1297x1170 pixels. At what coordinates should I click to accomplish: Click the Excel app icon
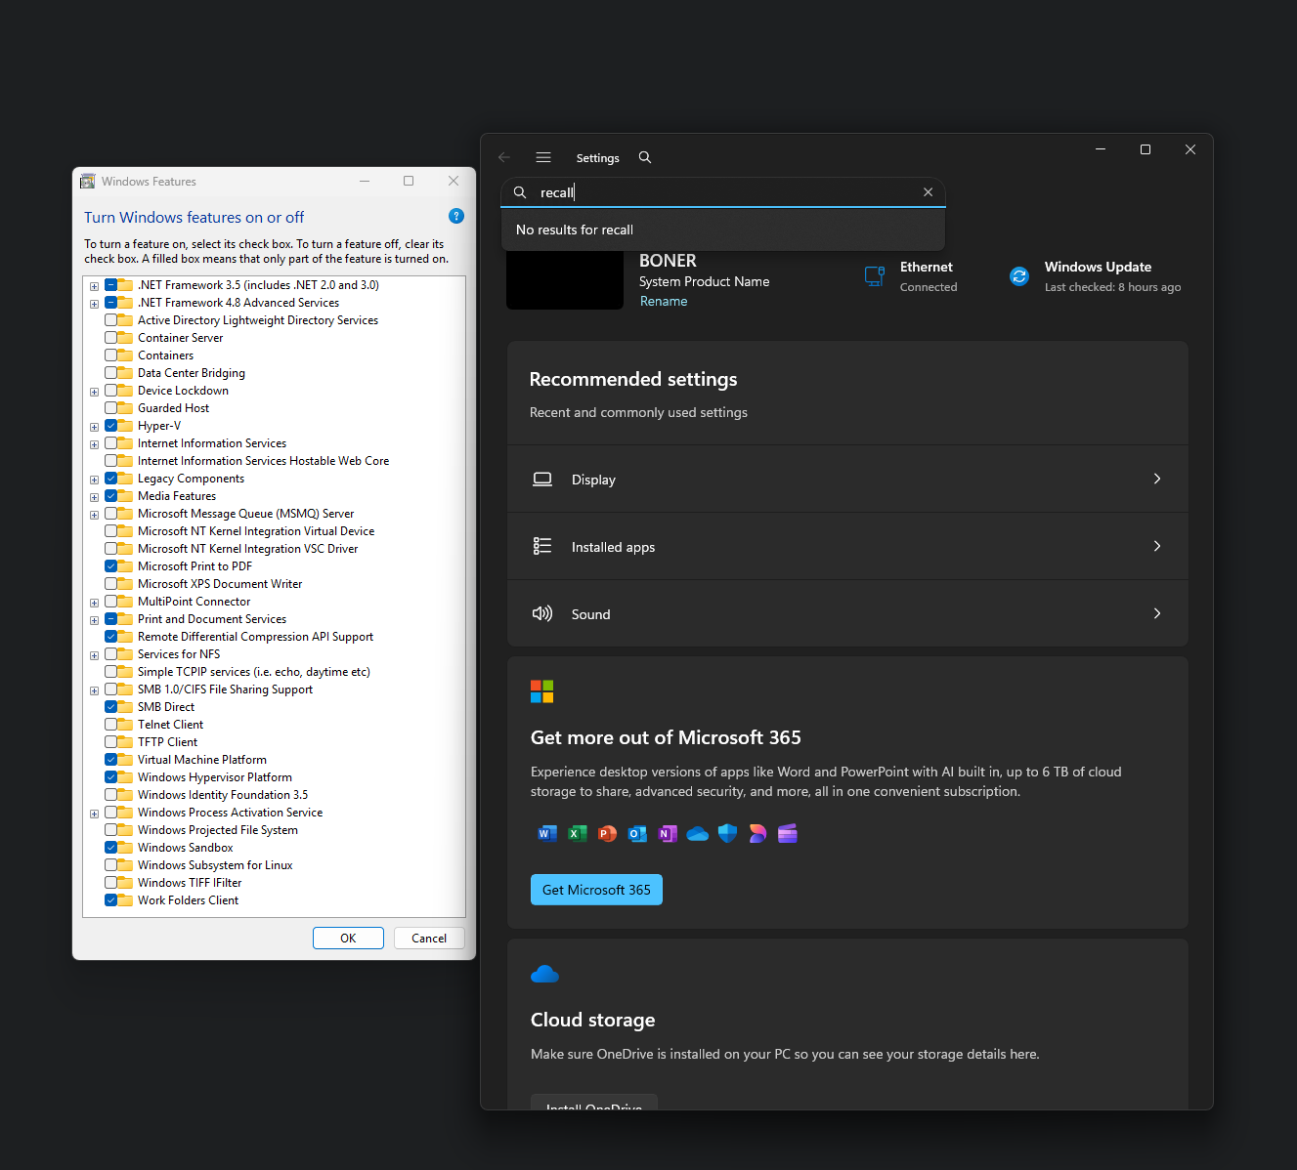click(x=578, y=833)
